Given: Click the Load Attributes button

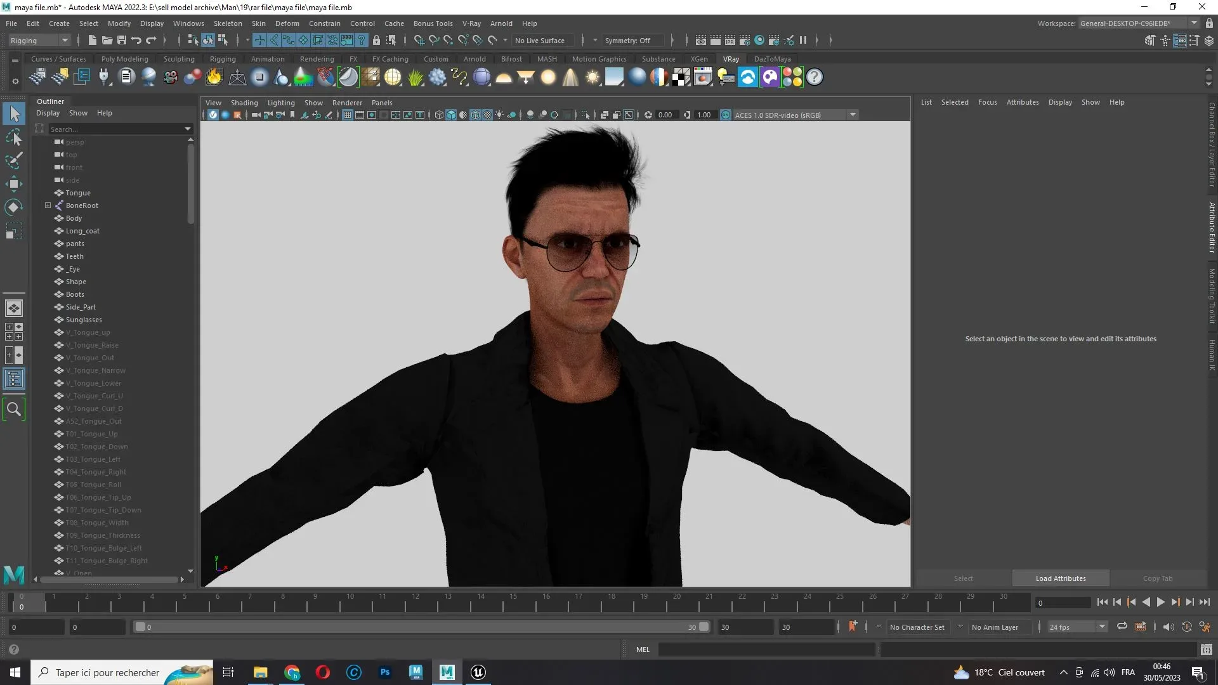Looking at the screenshot, I should tap(1060, 578).
